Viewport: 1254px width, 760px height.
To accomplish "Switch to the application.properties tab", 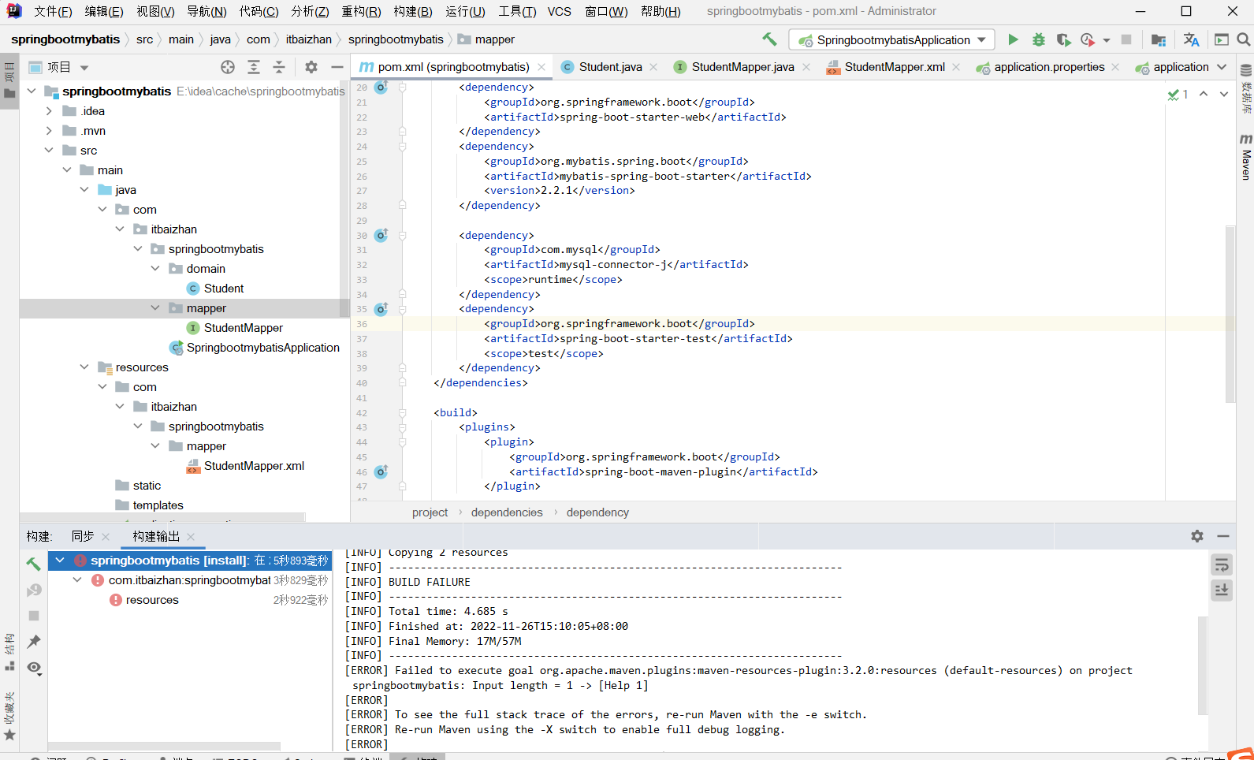I will [1047, 67].
